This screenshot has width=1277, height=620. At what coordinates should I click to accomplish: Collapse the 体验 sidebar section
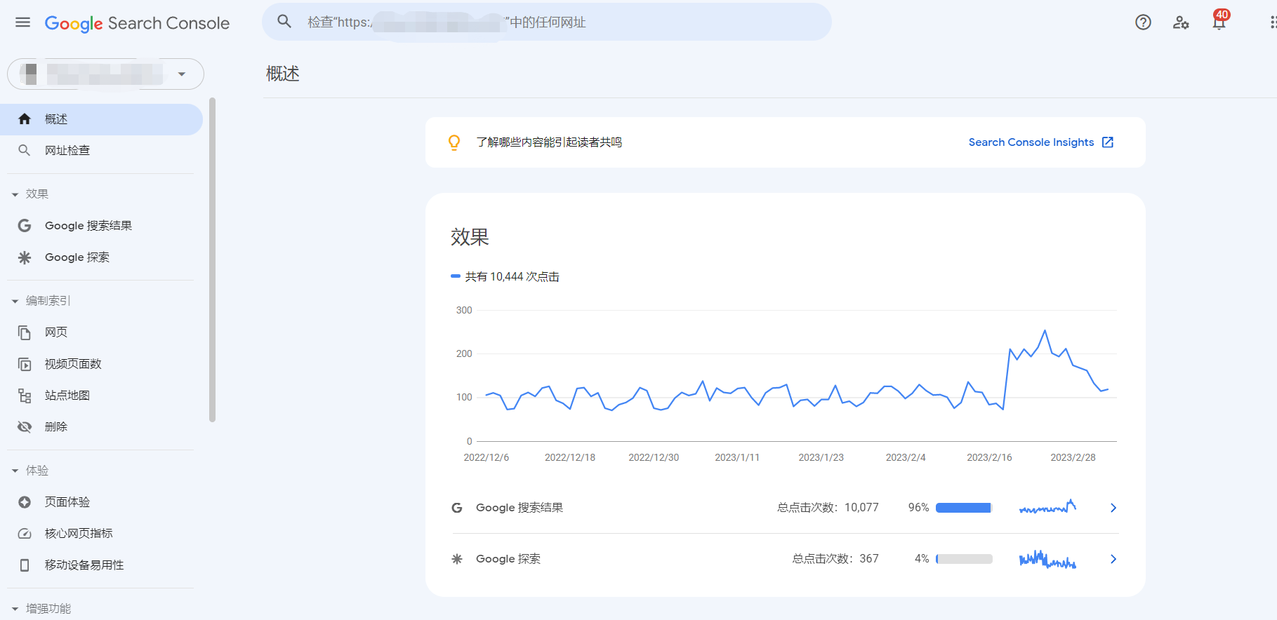[15, 471]
